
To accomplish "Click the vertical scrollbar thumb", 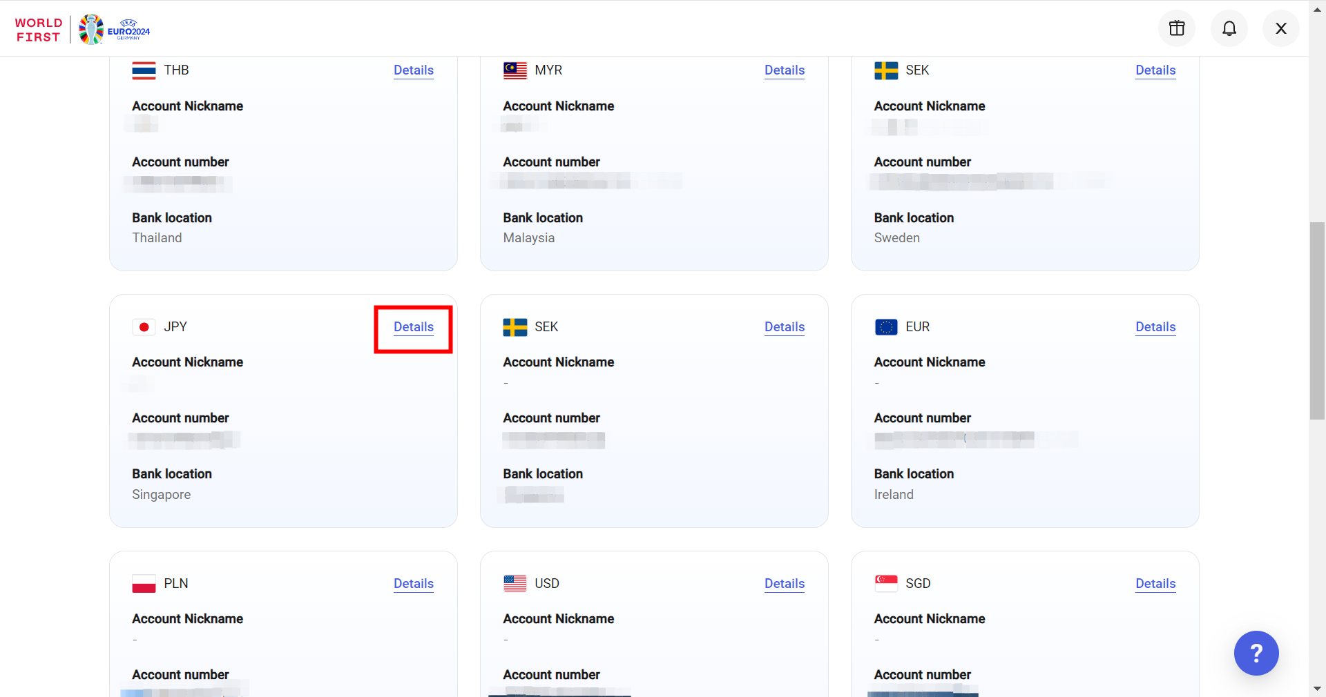I will pyautogui.click(x=1317, y=320).
